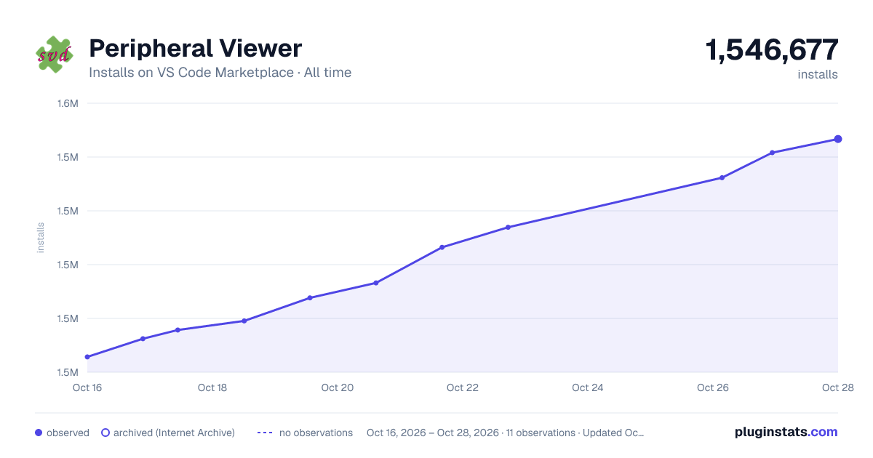Click the data point just before Oct 22
The image size is (873, 458).
442,247
